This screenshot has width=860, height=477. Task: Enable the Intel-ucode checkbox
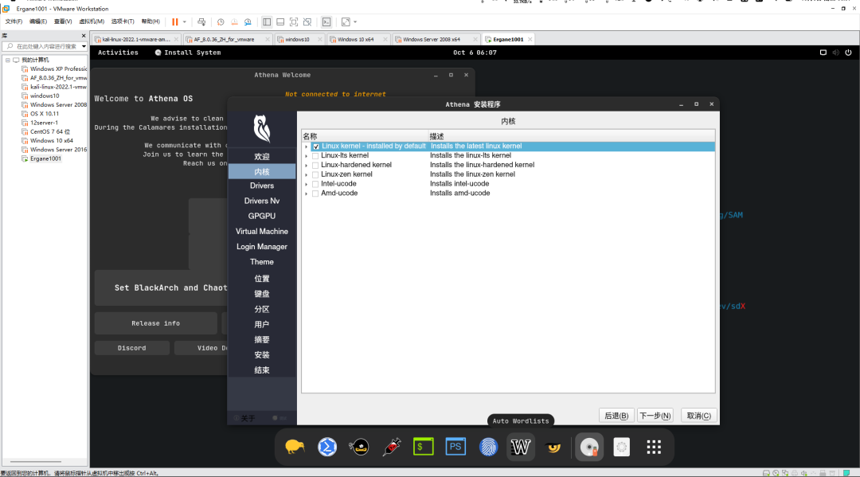click(x=315, y=184)
